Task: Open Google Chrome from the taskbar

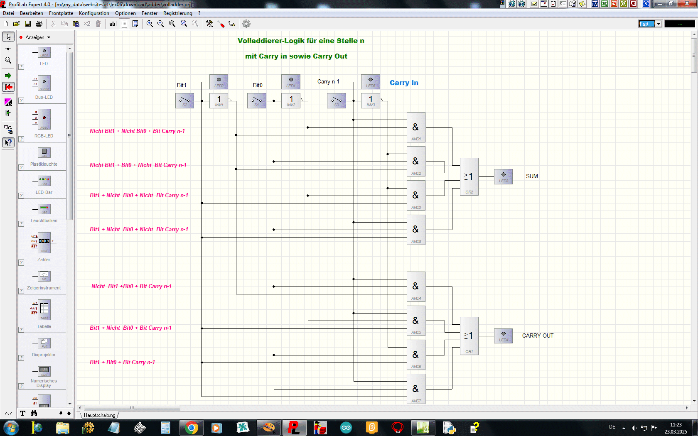Action: coord(191,428)
